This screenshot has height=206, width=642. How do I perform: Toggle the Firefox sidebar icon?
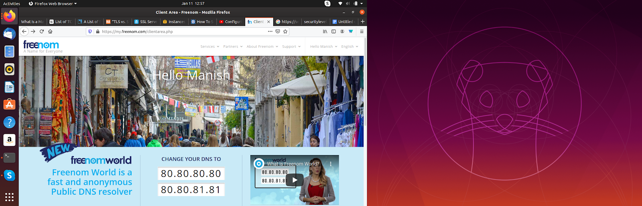point(333,31)
